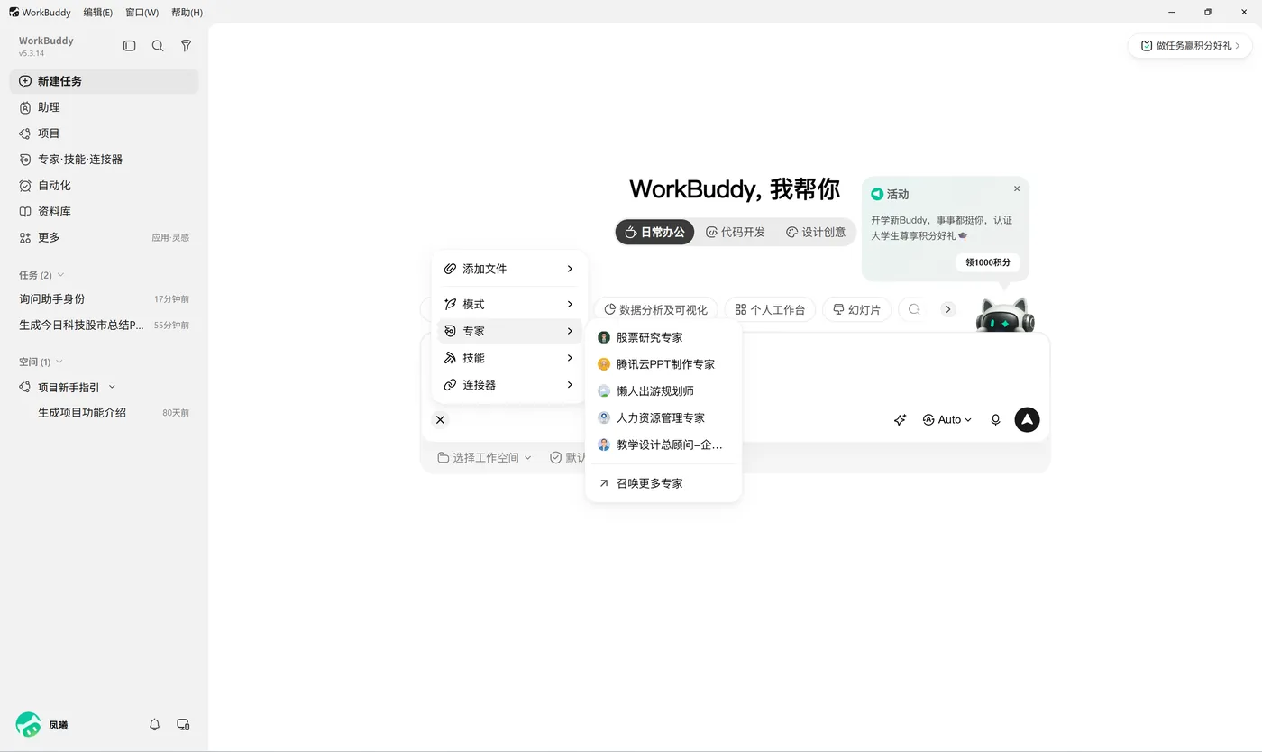Open task 询问助手身份
Screen dimensions: 1262x752
click(104, 299)
